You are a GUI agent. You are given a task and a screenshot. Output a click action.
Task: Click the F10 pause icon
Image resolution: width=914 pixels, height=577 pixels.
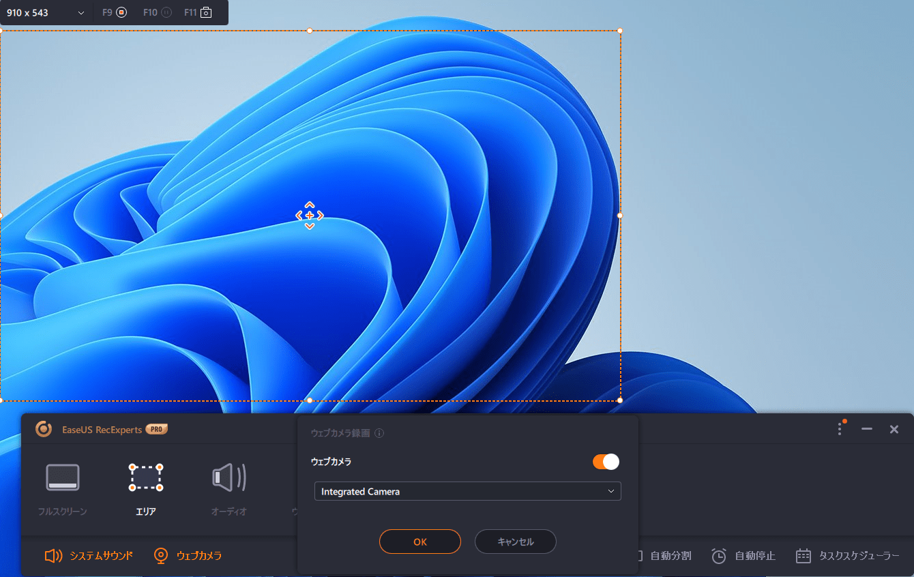point(166,12)
